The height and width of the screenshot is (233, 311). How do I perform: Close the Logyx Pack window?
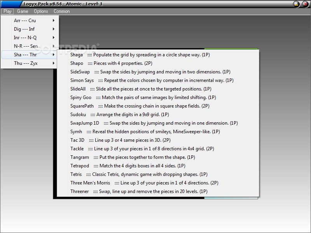point(305,4)
